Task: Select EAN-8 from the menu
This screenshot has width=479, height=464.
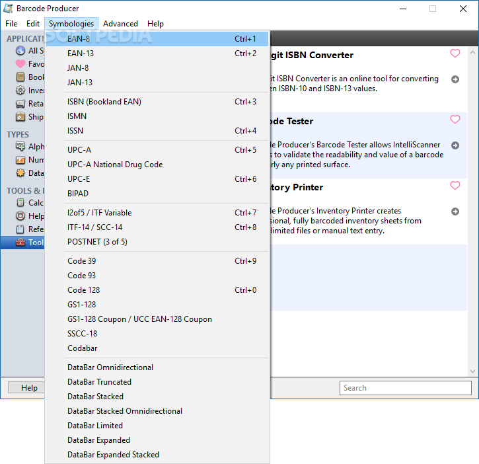Action: click(x=157, y=39)
